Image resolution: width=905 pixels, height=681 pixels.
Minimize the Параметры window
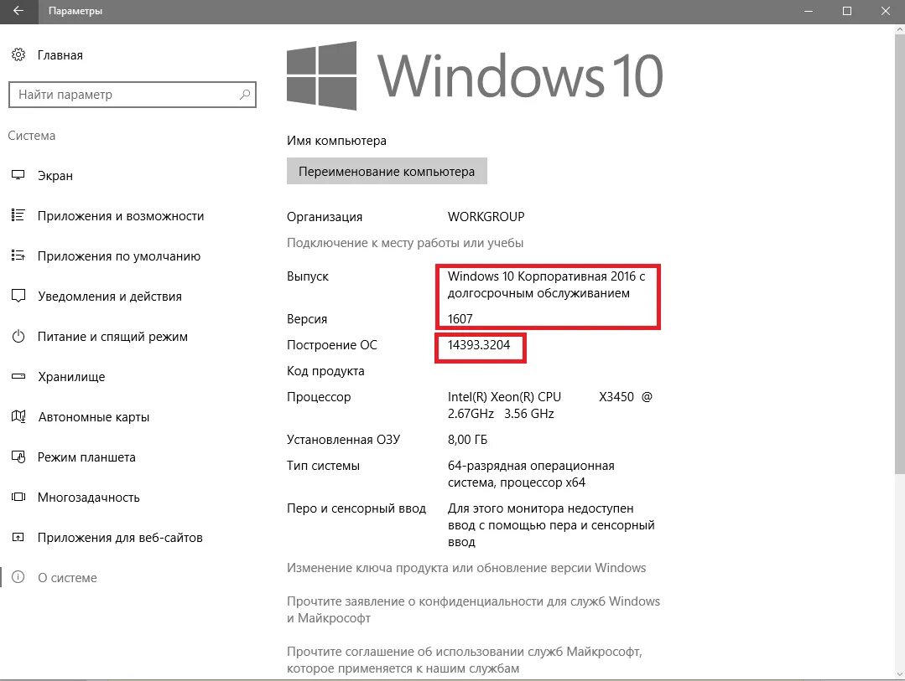pyautogui.click(x=809, y=11)
